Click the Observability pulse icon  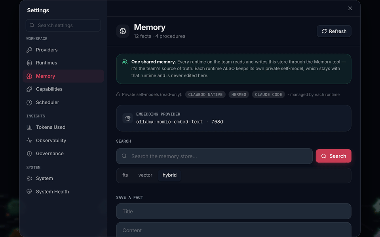click(29, 141)
